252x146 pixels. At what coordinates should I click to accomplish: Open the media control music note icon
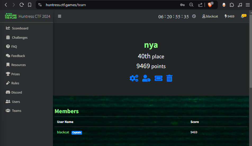[240, 5]
